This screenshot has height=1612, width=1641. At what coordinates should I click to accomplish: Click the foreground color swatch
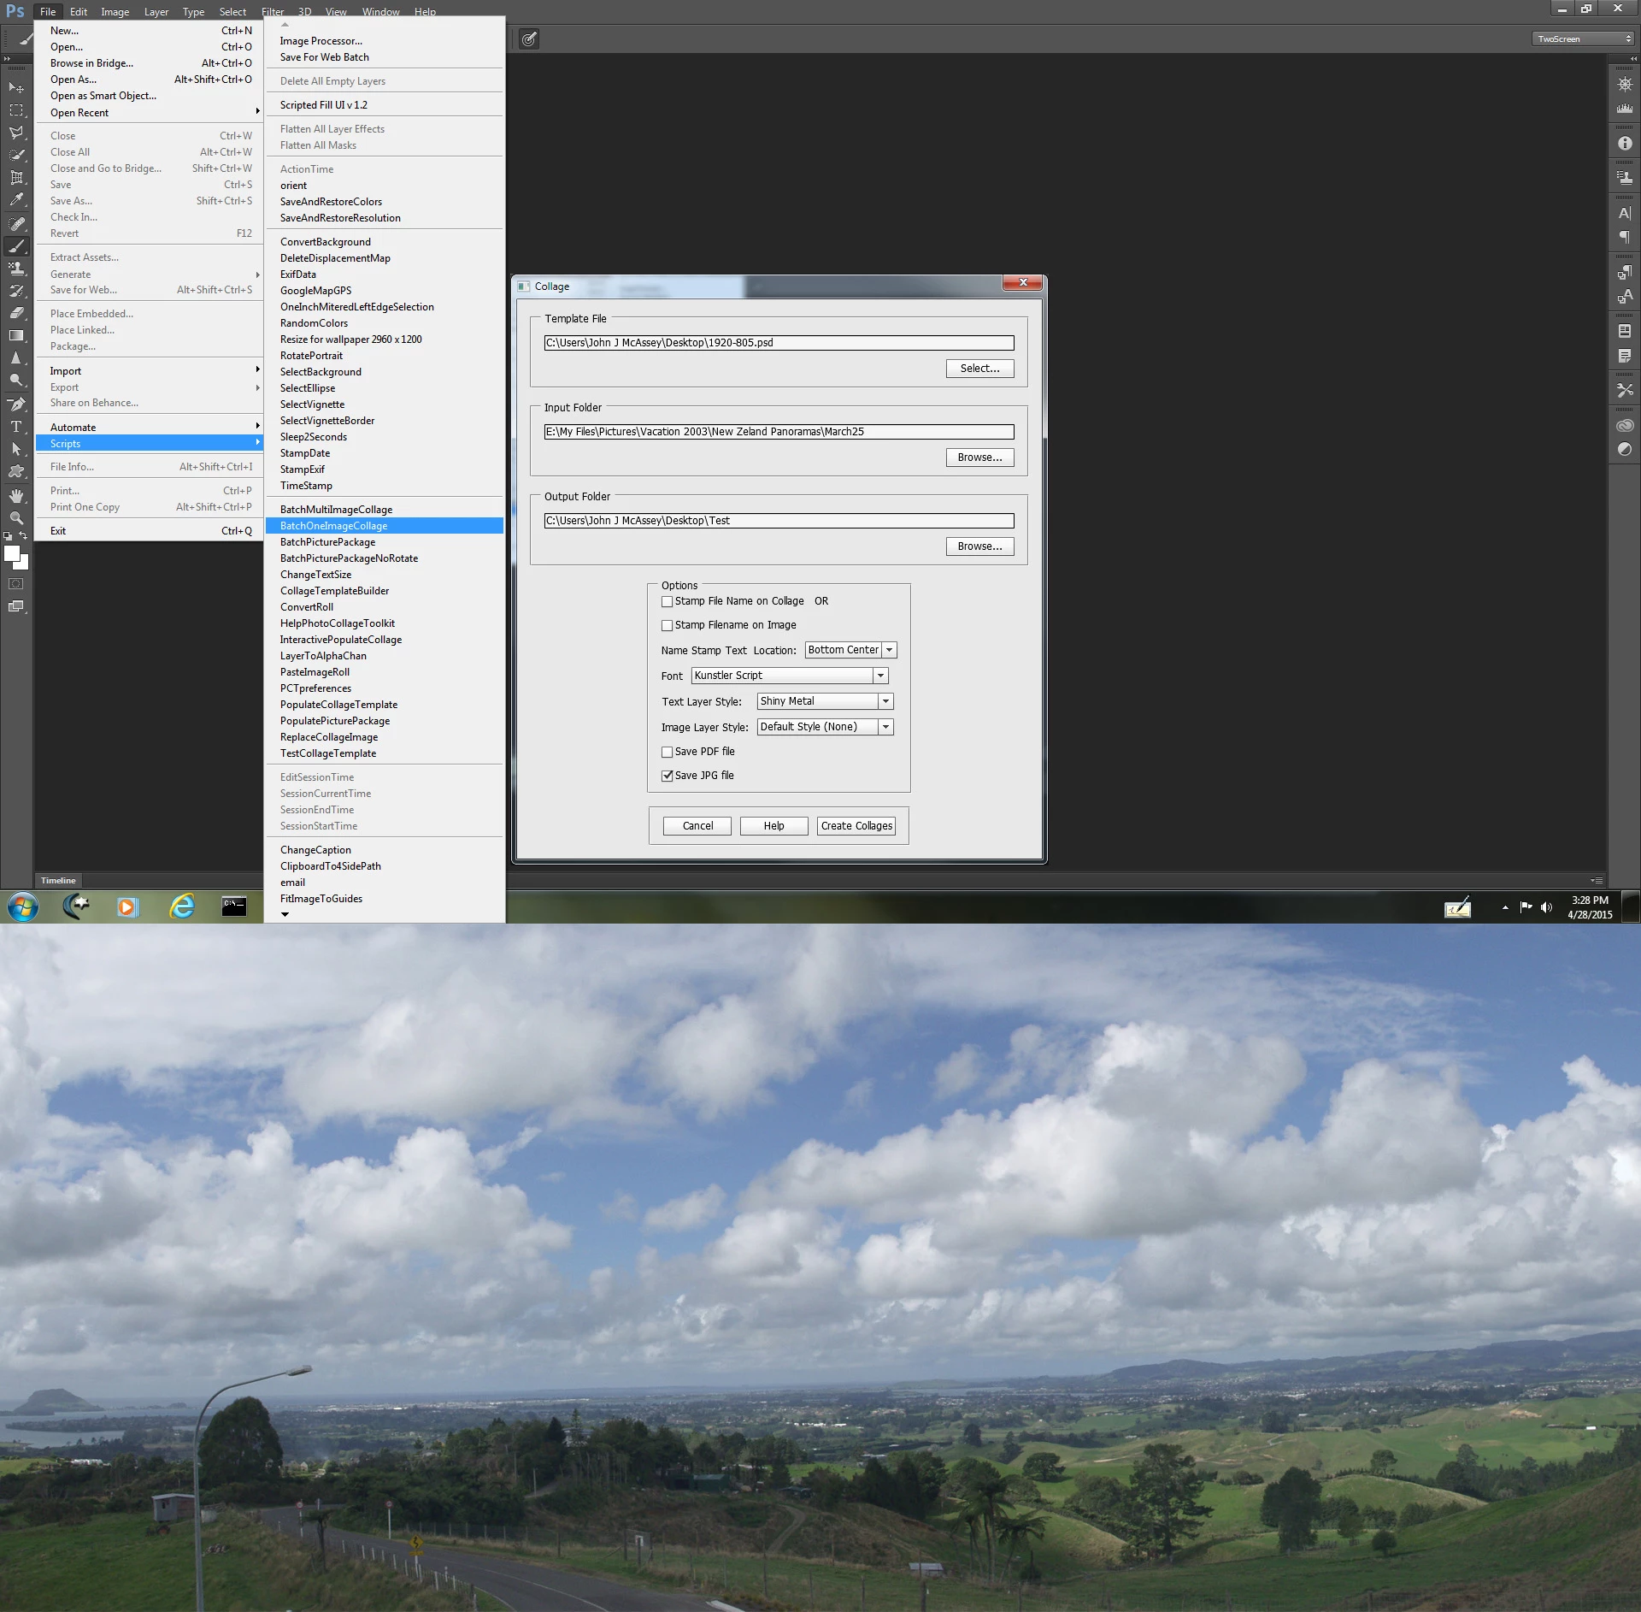pyautogui.click(x=12, y=553)
